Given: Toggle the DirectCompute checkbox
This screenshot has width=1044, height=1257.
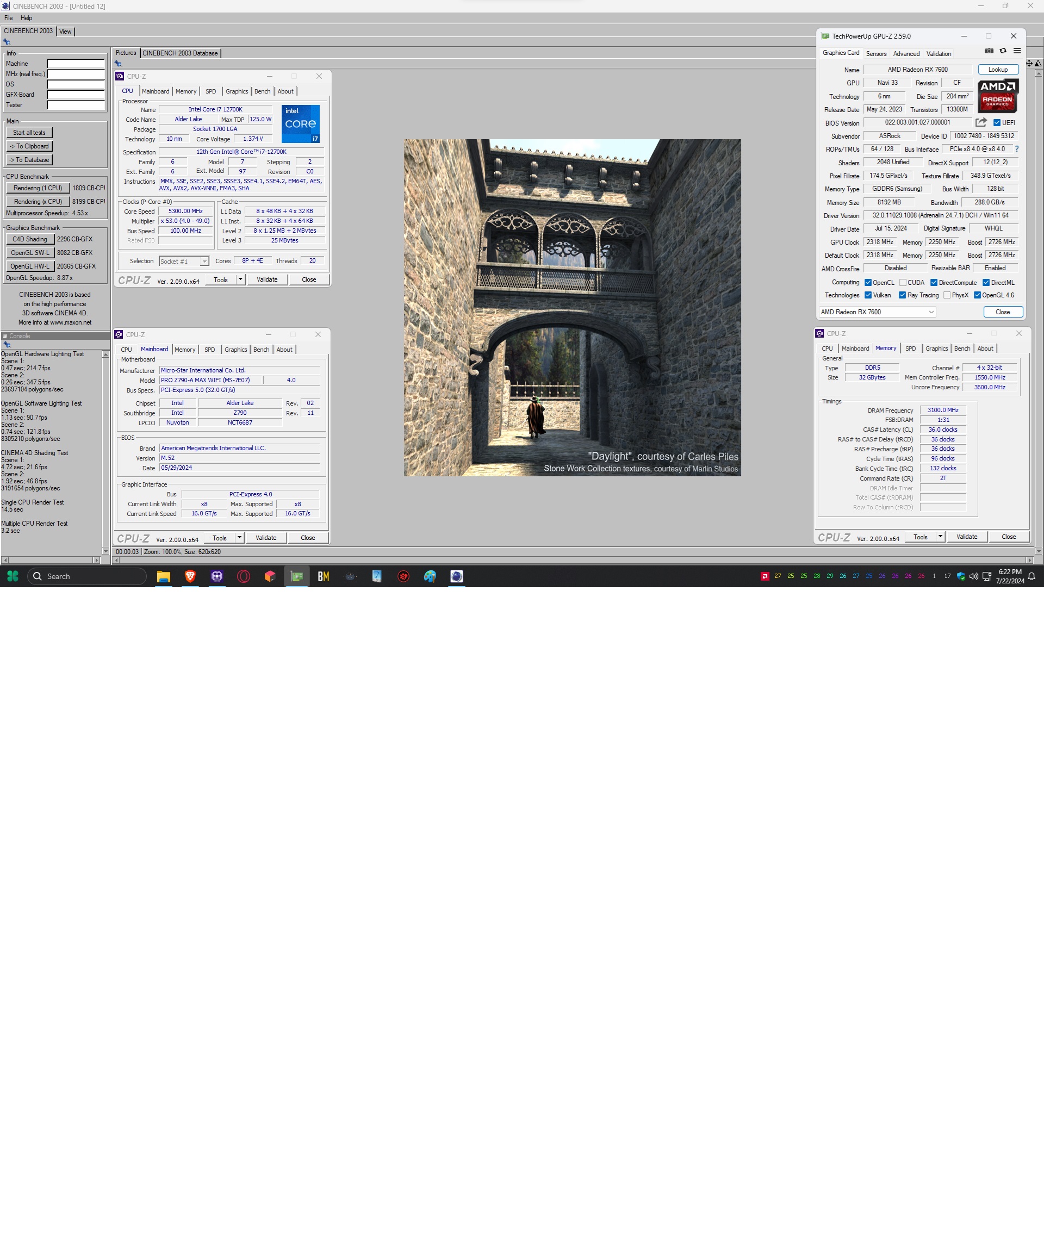Looking at the screenshot, I should point(934,283).
